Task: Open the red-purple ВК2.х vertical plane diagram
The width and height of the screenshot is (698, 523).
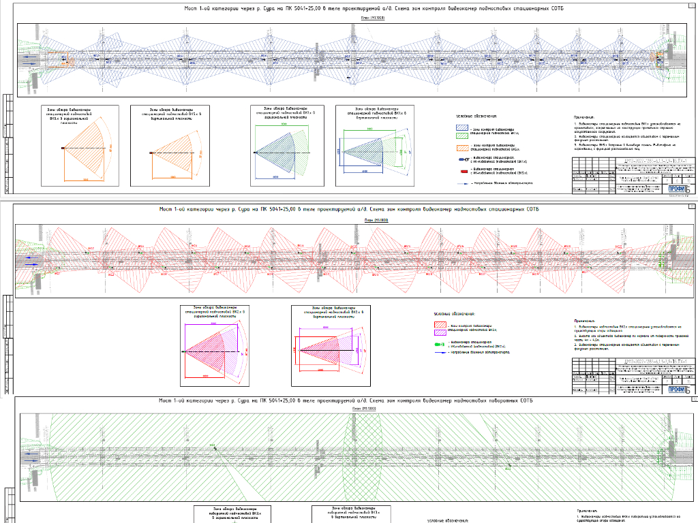Action: tap(331, 345)
